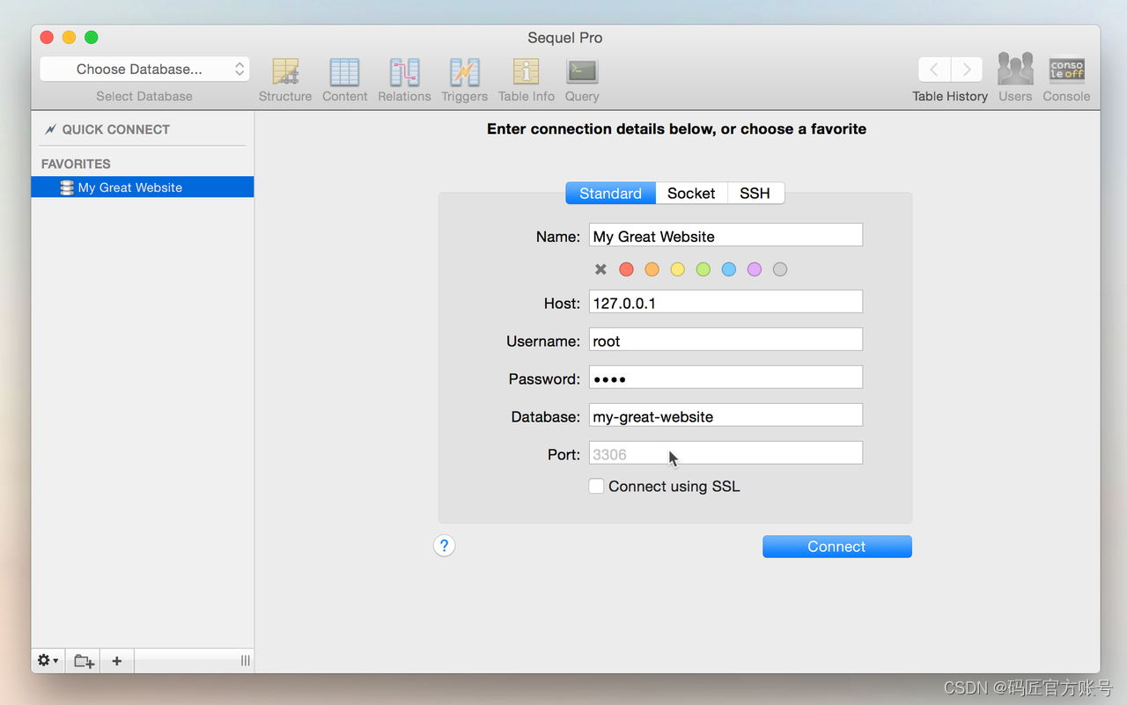
Task: Click the sidebar resize grip handle
Action: 246,661
